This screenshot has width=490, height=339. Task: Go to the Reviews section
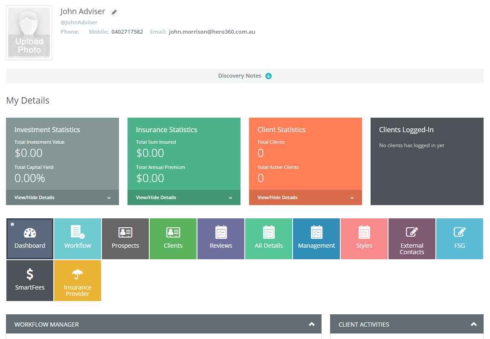tap(220, 238)
